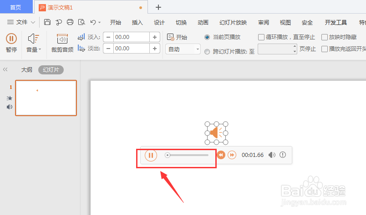Click the animation star icon beside slide 1
The height and width of the screenshot is (215, 366).
coord(10,98)
